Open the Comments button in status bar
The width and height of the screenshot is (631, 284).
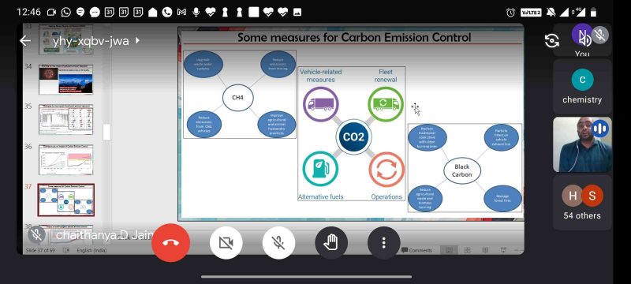(417, 250)
